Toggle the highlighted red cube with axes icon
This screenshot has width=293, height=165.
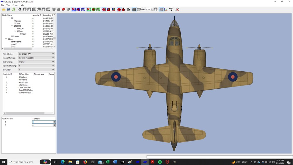click(104, 9)
